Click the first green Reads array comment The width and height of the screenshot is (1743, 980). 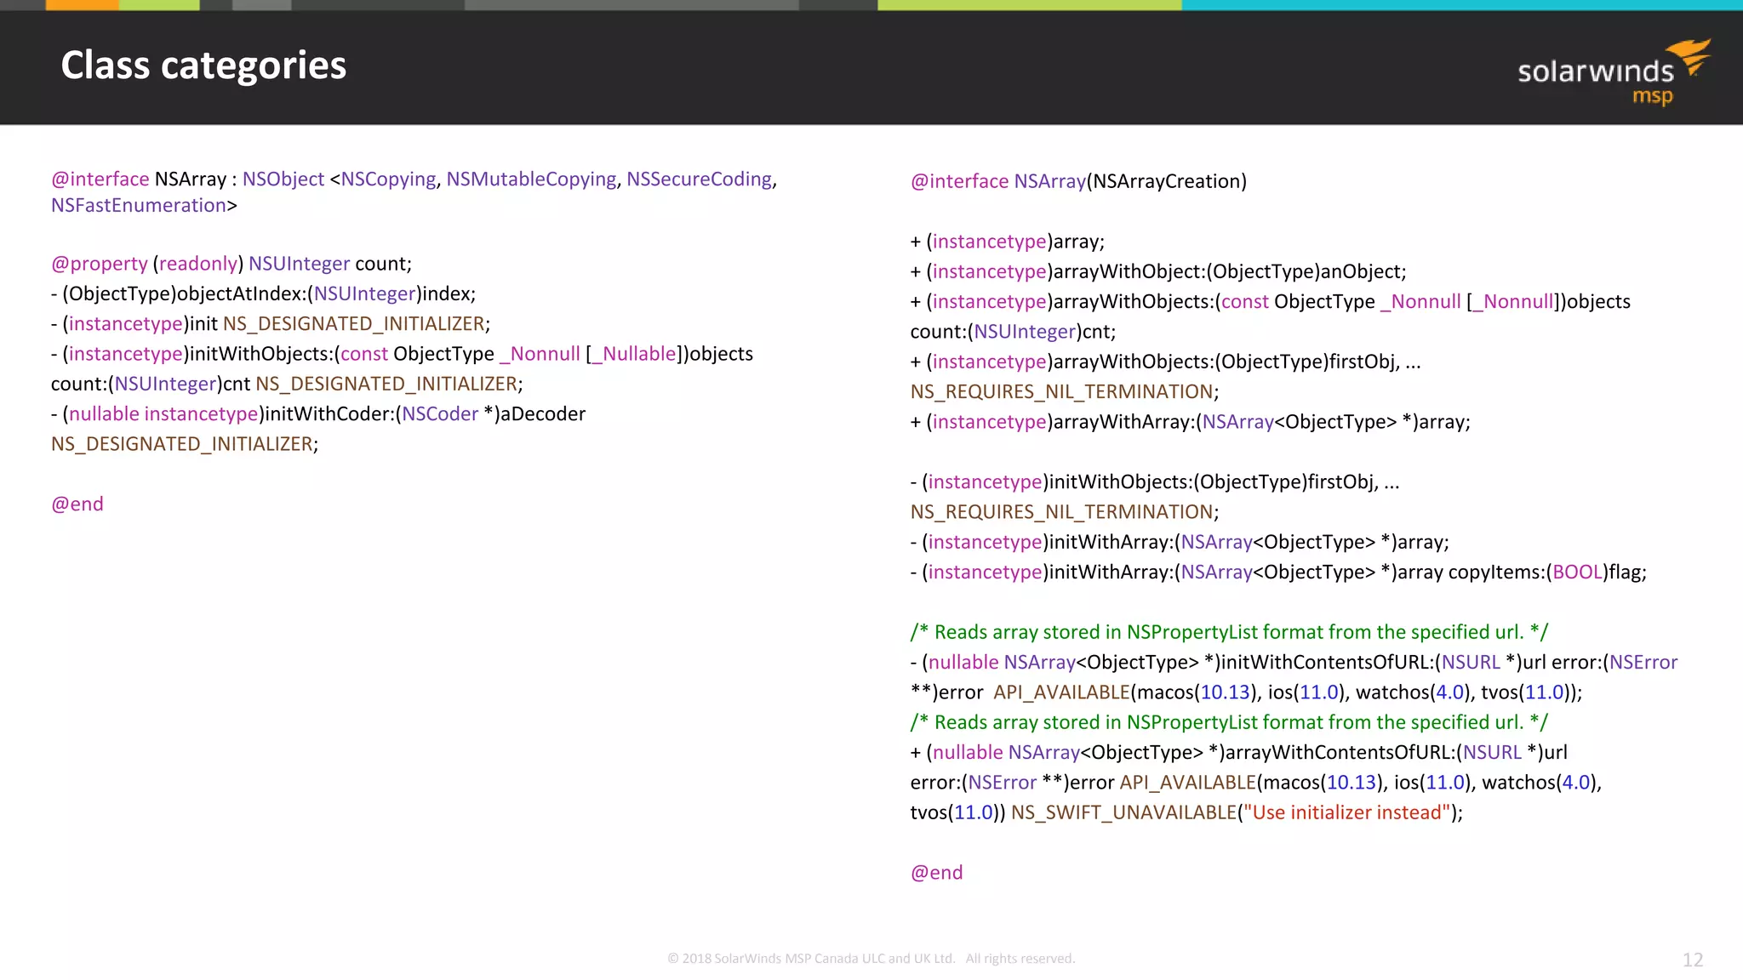pos(1228,632)
